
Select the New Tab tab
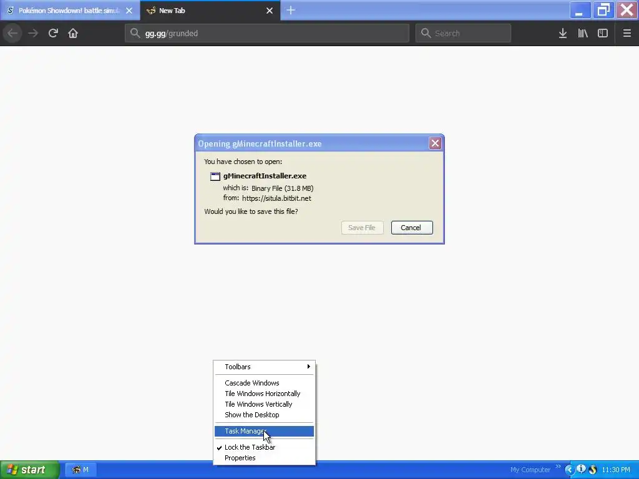click(x=210, y=11)
